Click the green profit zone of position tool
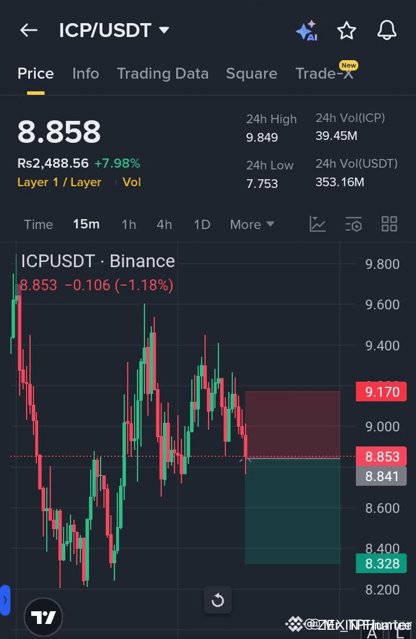 click(x=292, y=511)
